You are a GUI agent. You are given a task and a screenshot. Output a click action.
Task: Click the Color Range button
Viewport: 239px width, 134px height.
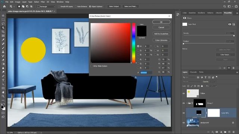[x=225, y=55]
